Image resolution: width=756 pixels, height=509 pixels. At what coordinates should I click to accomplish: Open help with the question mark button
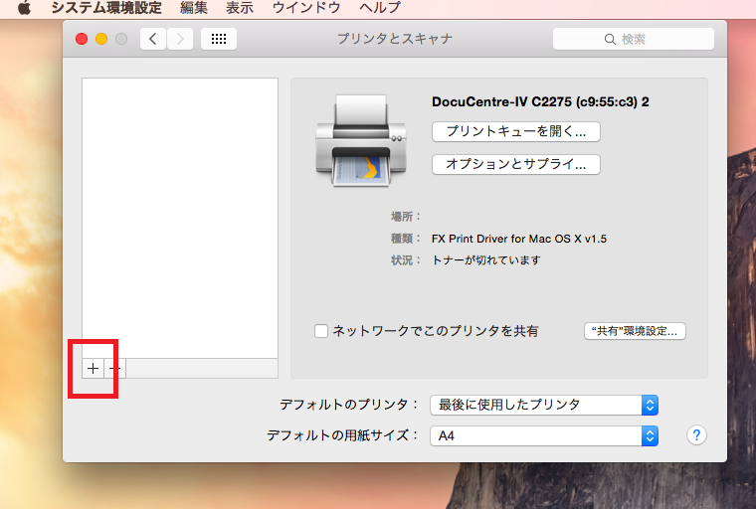pos(696,435)
